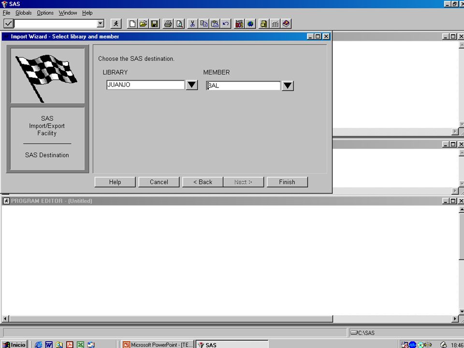Viewport: 464px width, 348px height.
Task: Click Program Editor scroll left arrow
Action: 5,319
